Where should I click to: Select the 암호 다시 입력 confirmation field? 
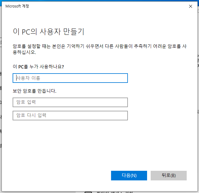pos(70,116)
